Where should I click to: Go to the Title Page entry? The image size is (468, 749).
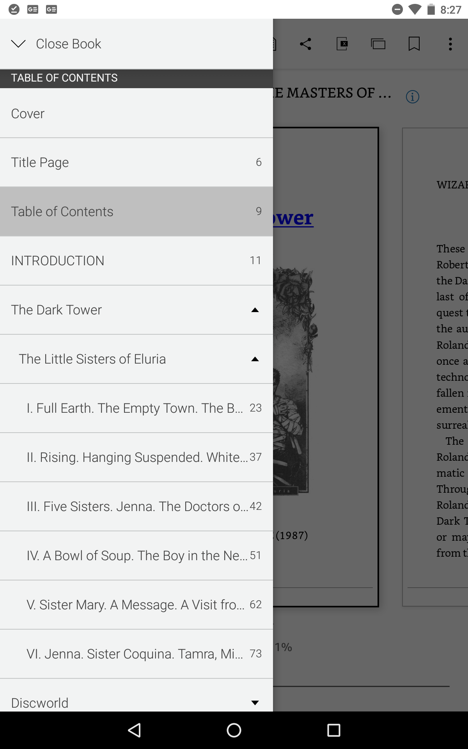40,162
